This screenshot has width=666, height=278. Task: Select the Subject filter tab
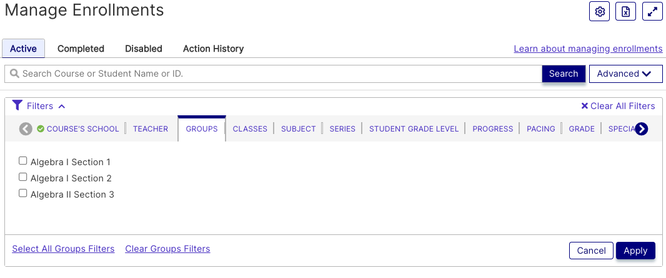(298, 129)
